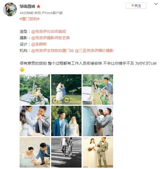162x169 pixels.
Task: Open mention @三亚克洛伊婚纱摄影
Action: (x=94, y=51)
